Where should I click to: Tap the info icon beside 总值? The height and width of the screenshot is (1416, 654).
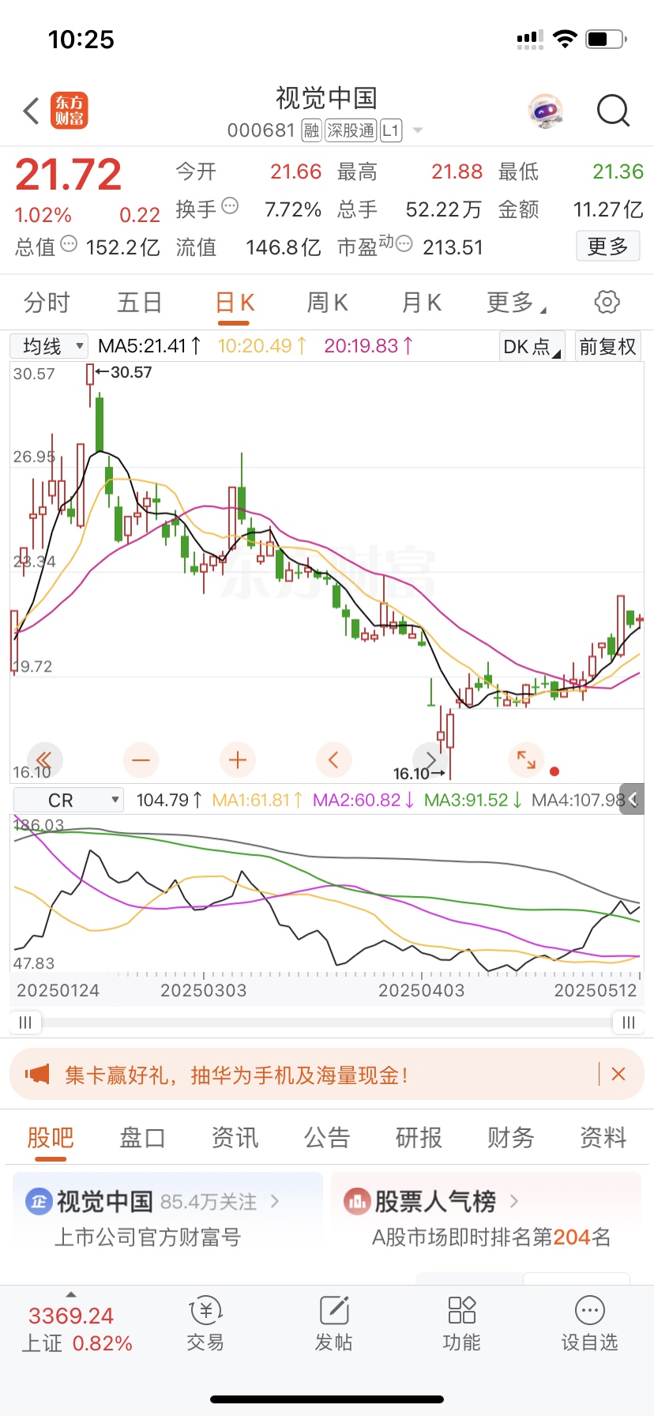tap(69, 244)
